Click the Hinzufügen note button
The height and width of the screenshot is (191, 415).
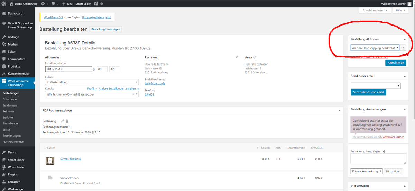tap(394, 171)
